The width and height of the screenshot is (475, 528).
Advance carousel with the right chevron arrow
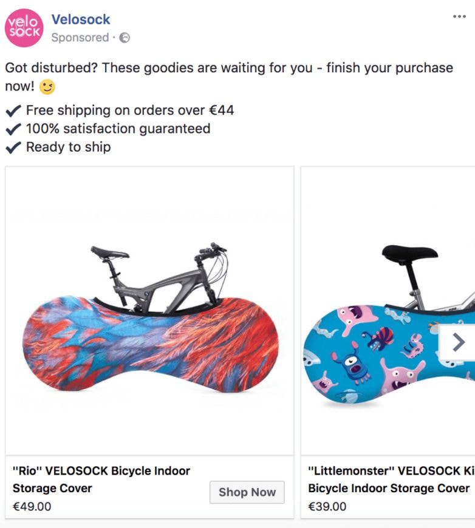458,342
